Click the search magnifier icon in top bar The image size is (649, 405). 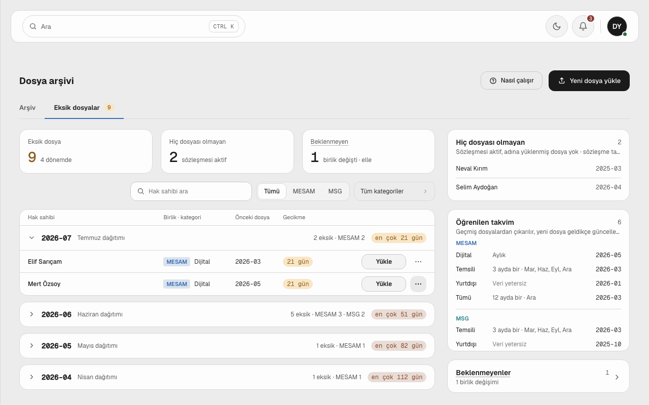pos(33,26)
